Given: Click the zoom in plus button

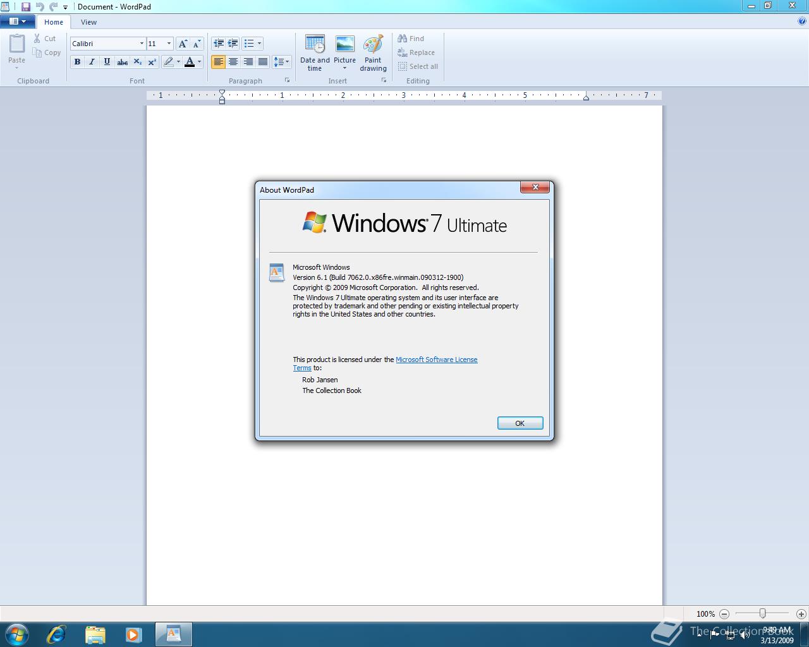Looking at the screenshot, I should tap(801, 614).
